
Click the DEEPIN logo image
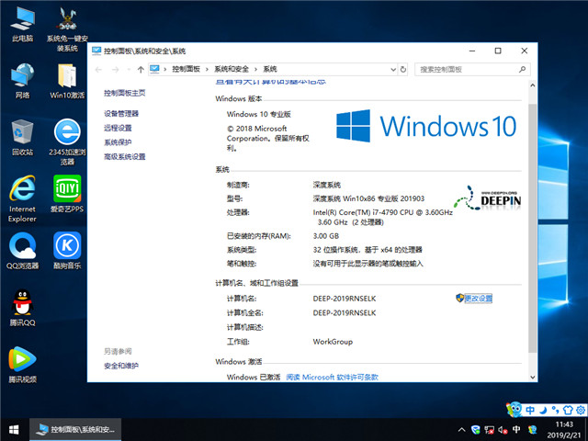pos(487,198)
